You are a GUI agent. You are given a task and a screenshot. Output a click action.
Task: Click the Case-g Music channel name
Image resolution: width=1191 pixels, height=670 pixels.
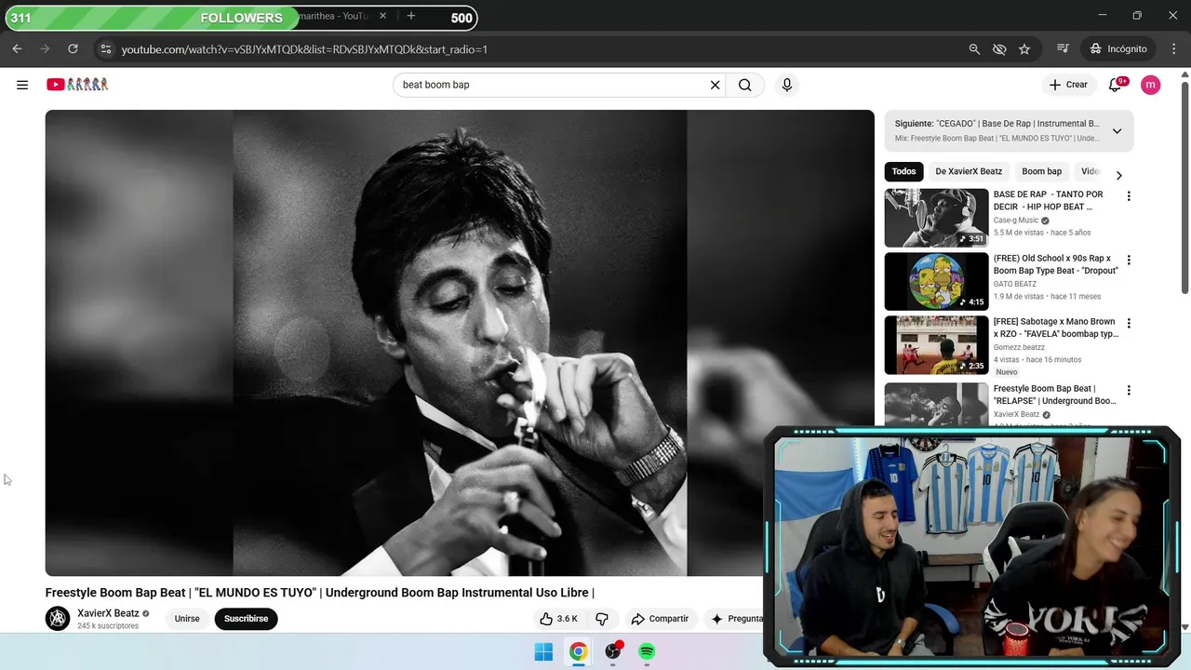[1016, 221]
